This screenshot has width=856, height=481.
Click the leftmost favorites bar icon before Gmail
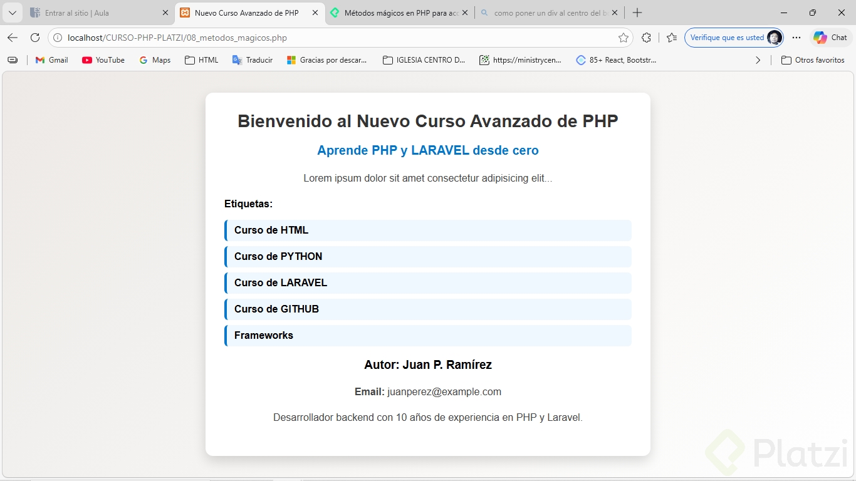coord(13,60)
